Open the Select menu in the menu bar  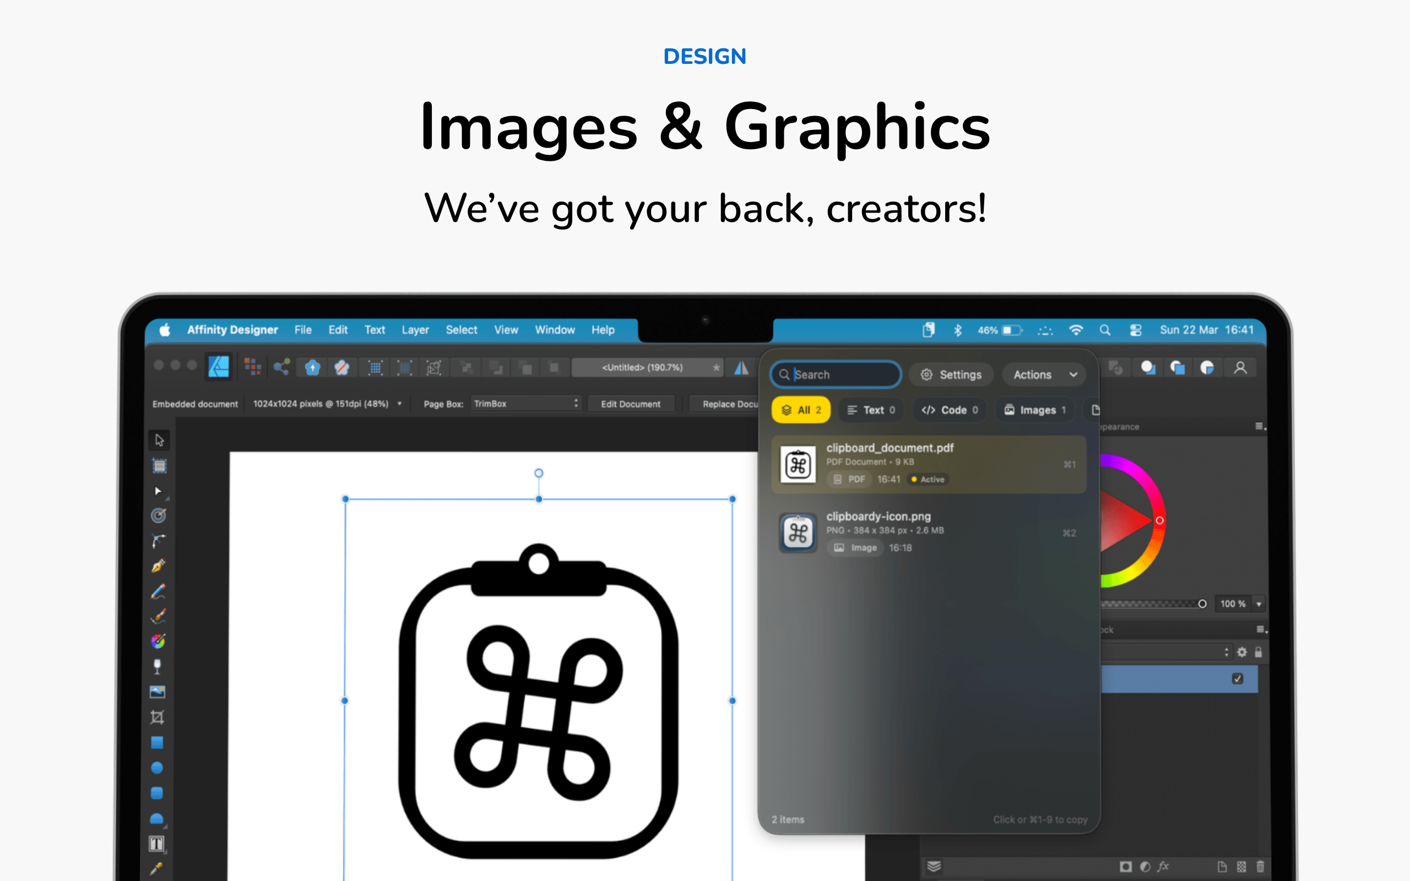coord(461,330)
